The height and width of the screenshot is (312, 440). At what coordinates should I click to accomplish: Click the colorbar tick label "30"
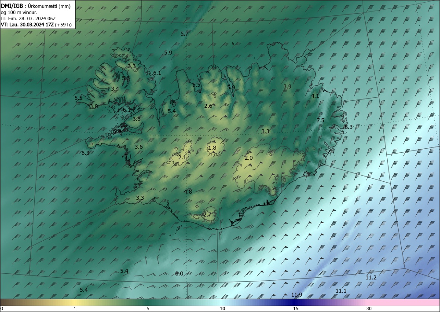[x=369, y=308]
